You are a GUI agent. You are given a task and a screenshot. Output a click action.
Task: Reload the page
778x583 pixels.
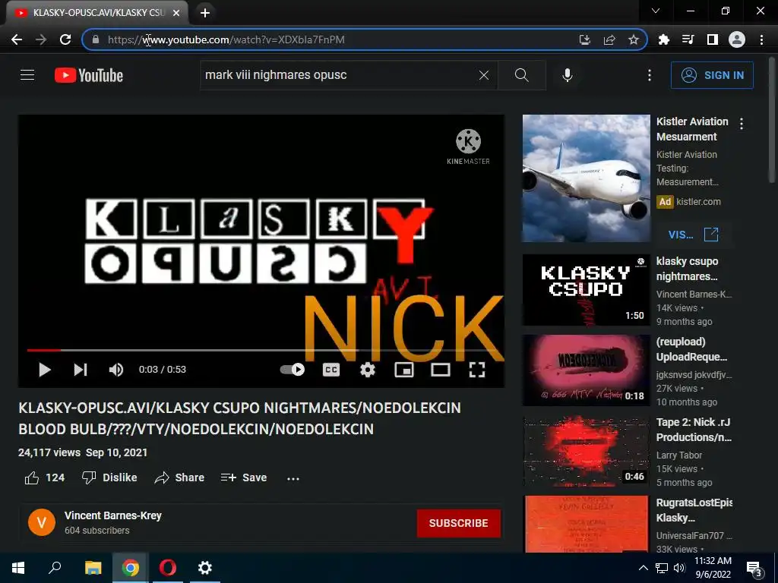tap(65, 39)
